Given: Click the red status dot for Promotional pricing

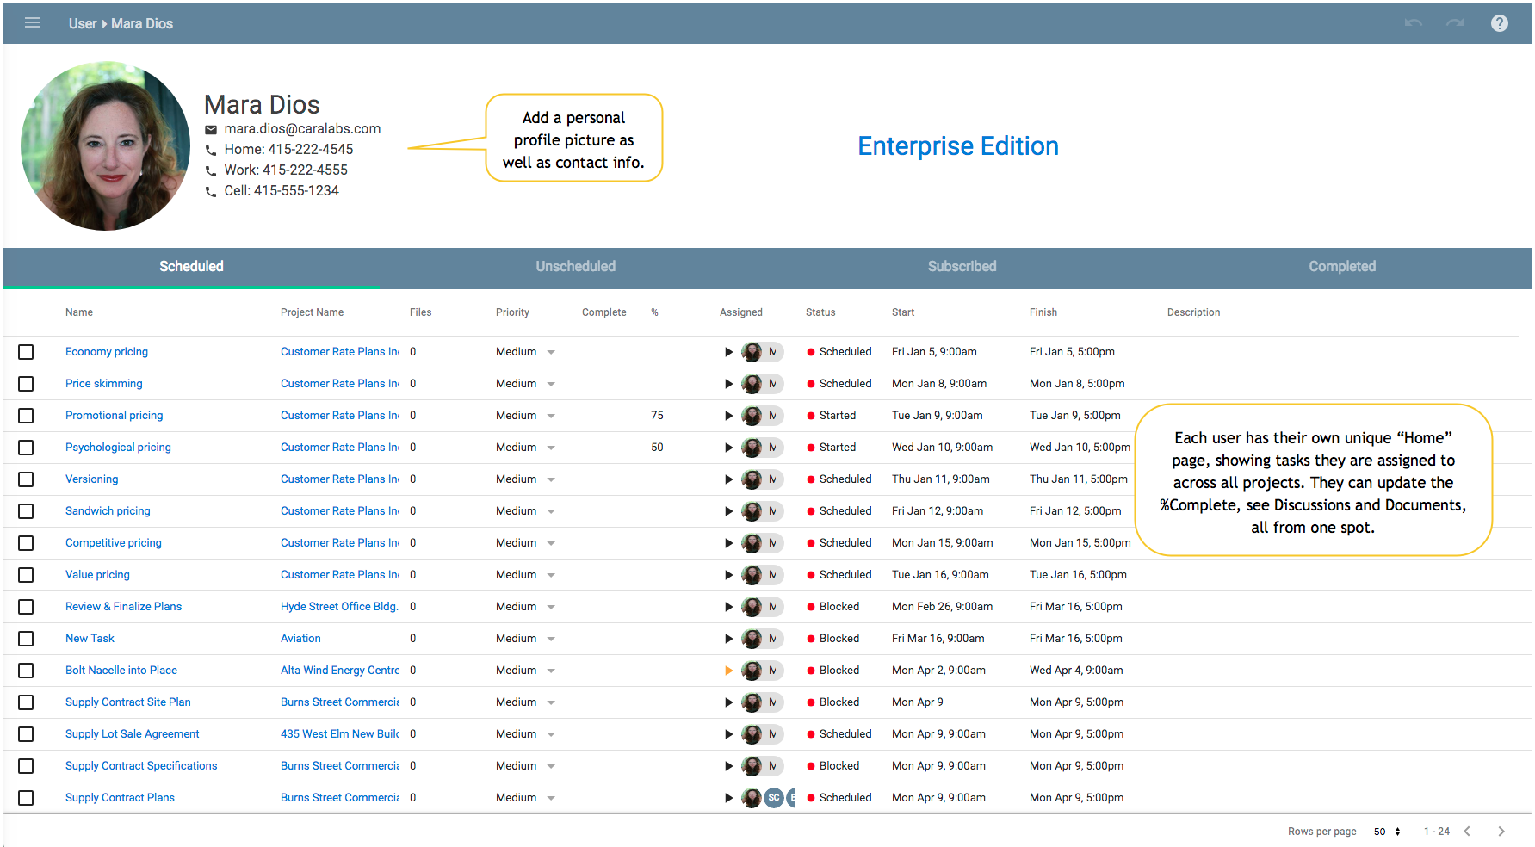Looking at the screenshot, I should tap(811, 416).
